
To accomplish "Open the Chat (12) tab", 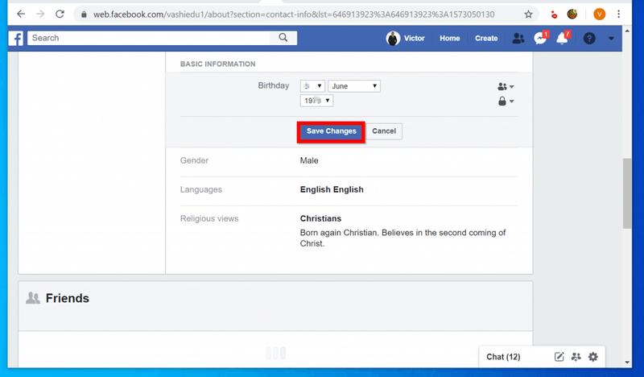I will pyautogui.click(x=503, y=357).
